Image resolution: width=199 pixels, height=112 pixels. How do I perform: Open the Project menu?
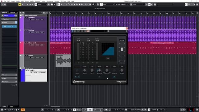click(13, 1)
